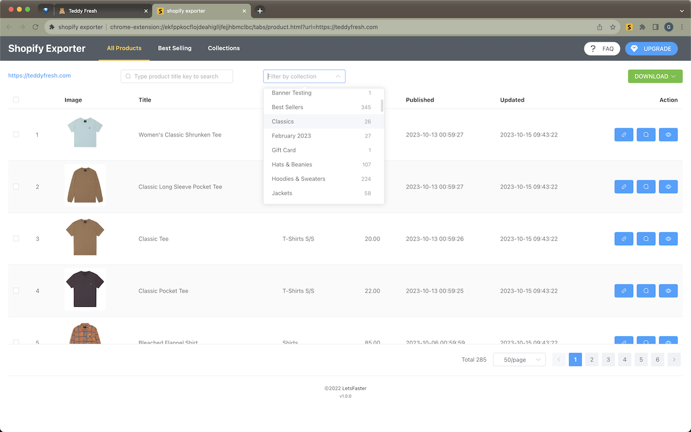
Task: Copy link icon in Classic Tee row
Action: pyautogui.click(x=624, y=239)
